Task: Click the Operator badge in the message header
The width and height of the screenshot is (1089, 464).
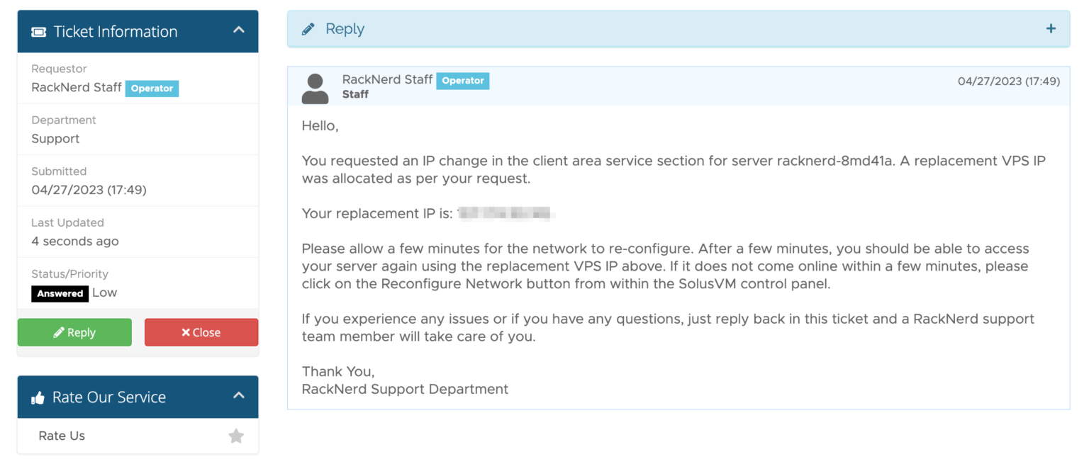Action: 463,81
